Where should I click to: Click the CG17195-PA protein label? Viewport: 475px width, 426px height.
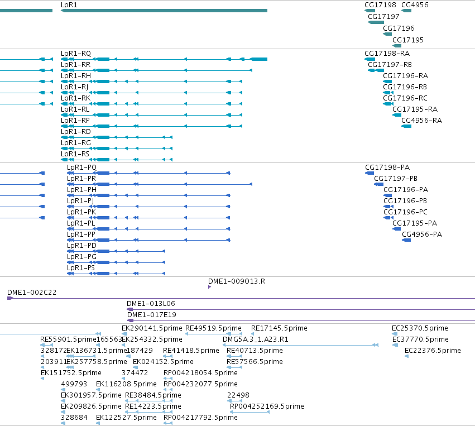415,223
